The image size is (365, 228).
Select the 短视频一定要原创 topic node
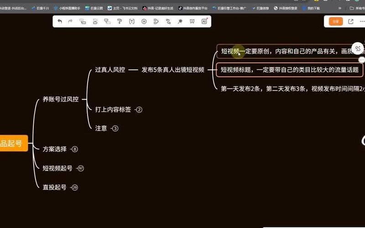tap(291, 51)
